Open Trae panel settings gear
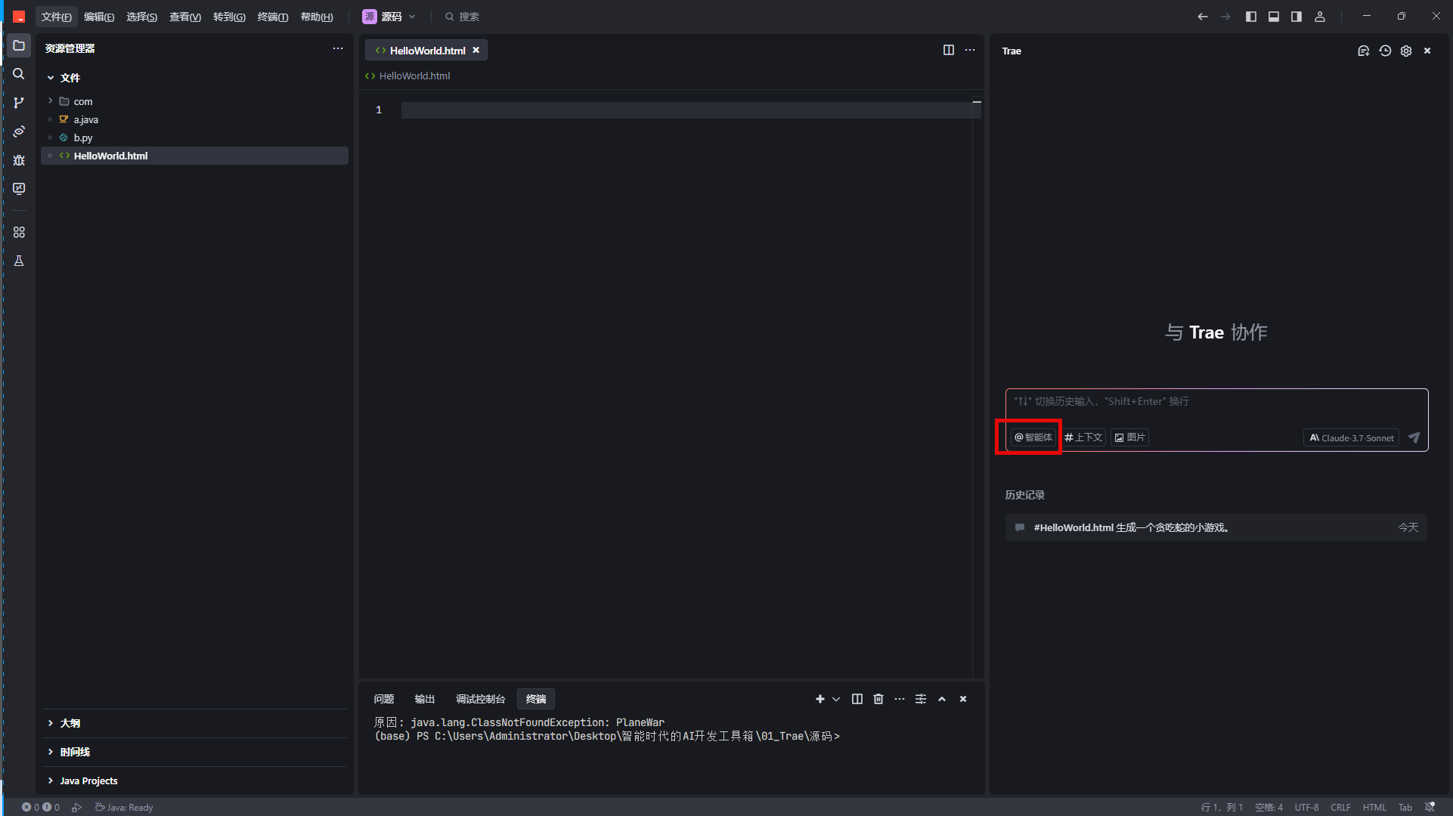The image size is (1453, 816). 1406,51
